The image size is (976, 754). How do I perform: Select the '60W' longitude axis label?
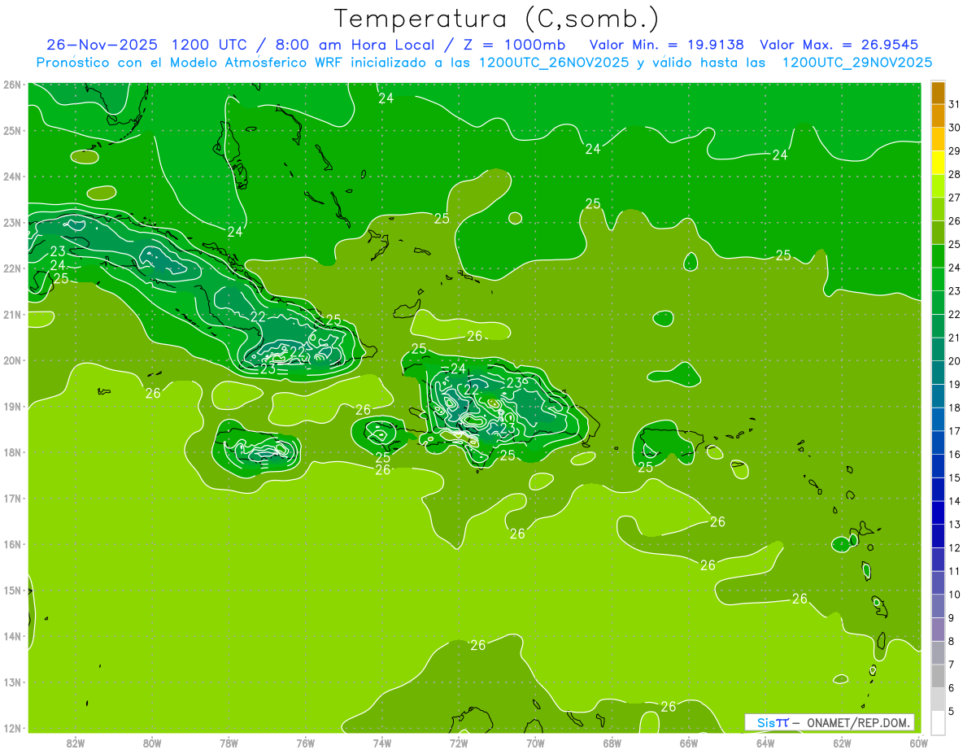pos(918,743)
